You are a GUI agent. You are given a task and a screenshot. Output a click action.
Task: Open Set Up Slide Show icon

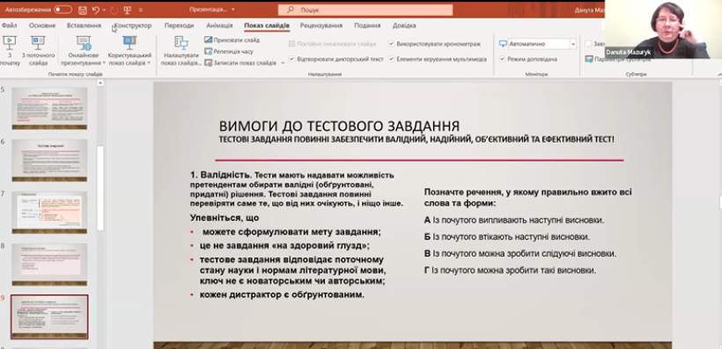pyautogui.click(x=181, y=43)
